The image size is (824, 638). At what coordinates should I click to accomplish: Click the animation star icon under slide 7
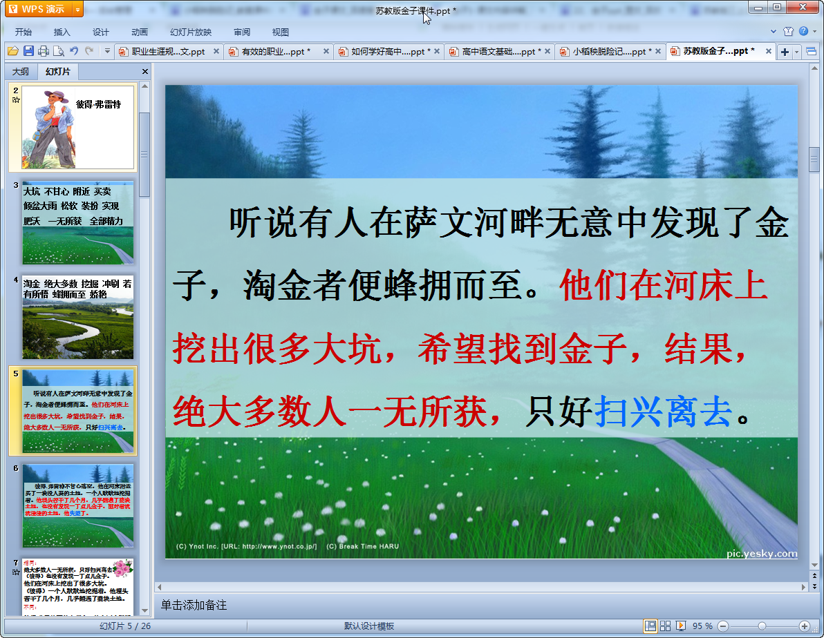(16, 572)
